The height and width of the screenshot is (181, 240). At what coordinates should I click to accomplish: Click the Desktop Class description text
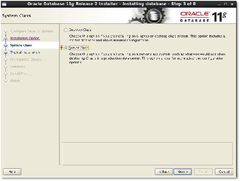[147, 38]
